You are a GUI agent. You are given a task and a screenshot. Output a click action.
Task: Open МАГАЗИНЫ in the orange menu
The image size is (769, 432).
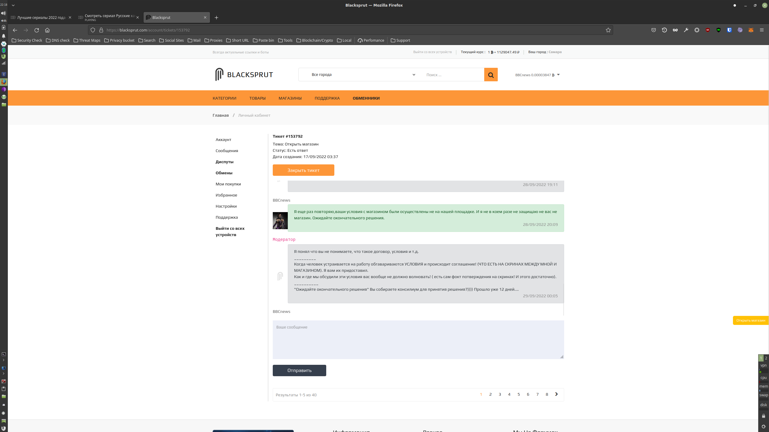click(290, 98)
